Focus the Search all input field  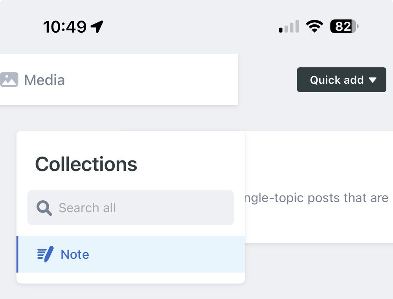click(x=130, y=207)
